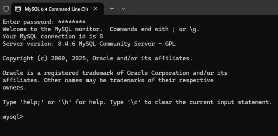Open a new terminal tab with the plus button
This screenshot has height=136, width=278.
pos(112,9)
